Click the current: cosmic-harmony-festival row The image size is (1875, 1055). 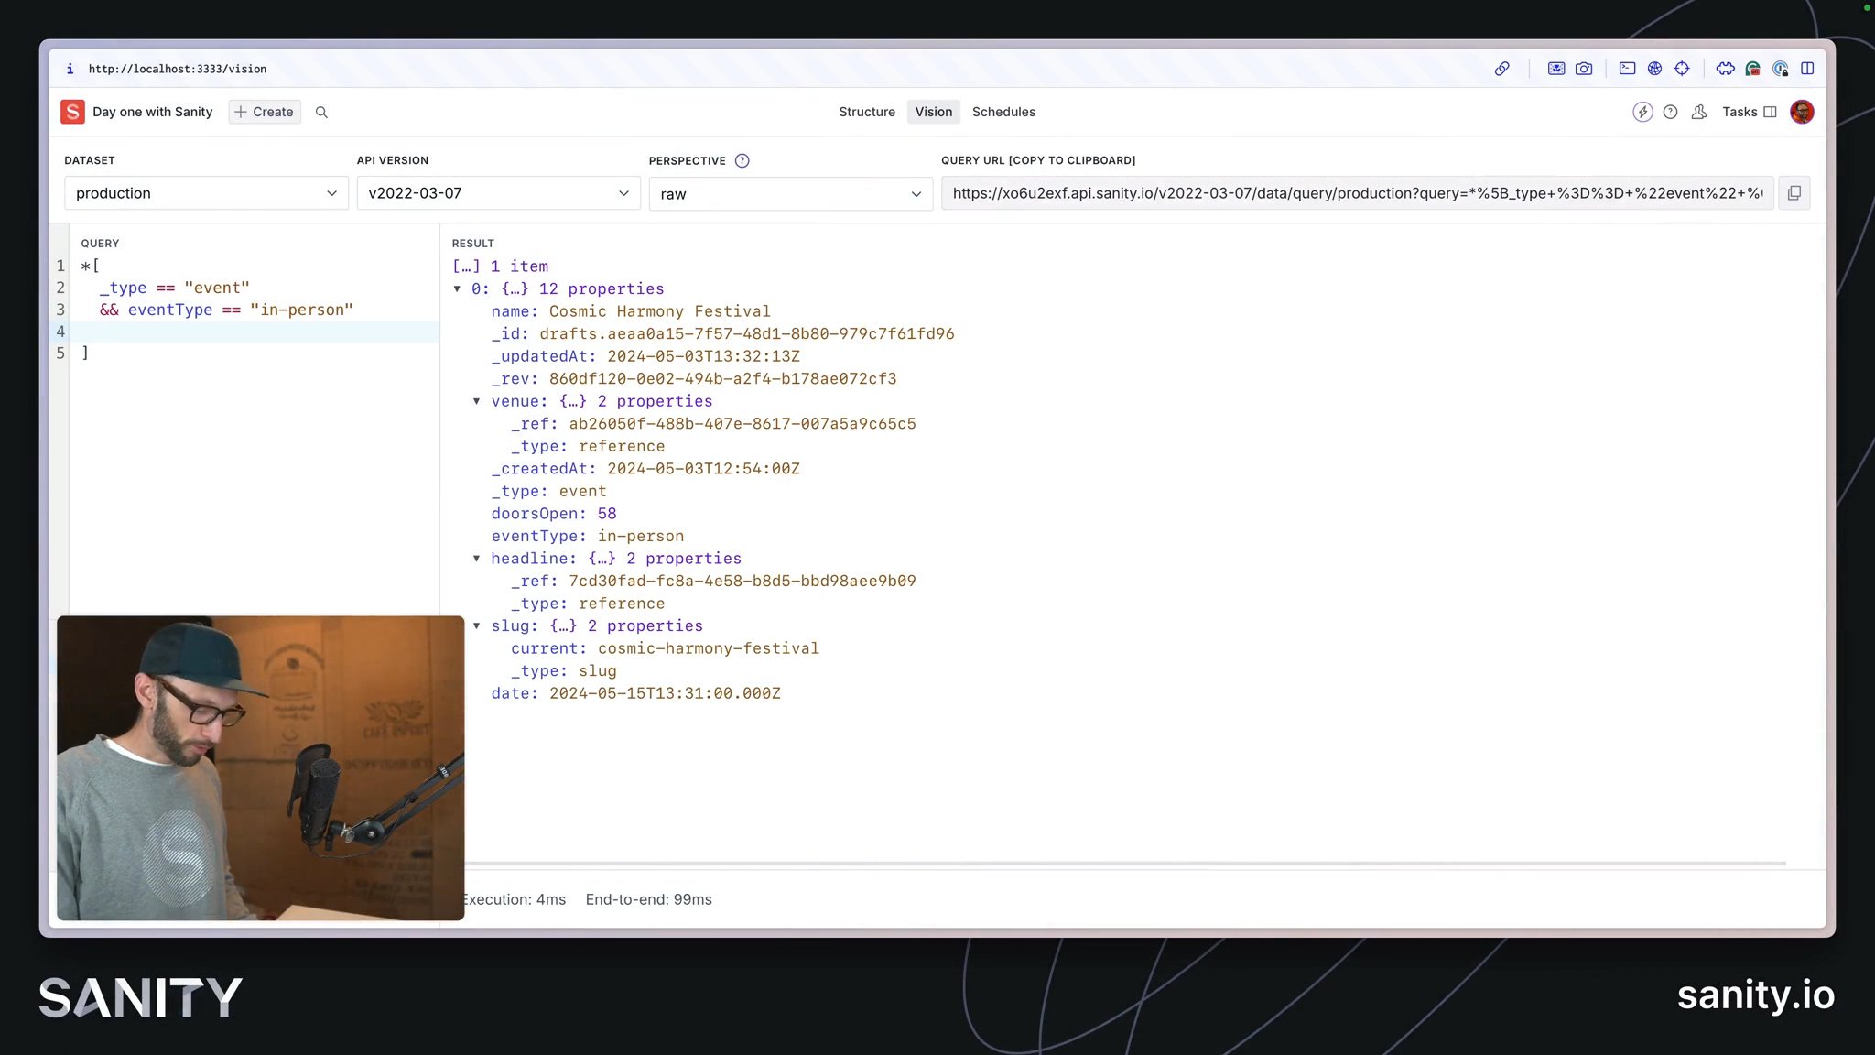point(665,648)
